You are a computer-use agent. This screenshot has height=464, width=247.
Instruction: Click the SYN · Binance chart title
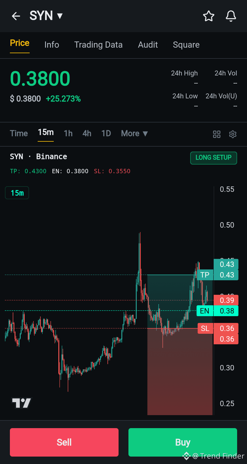39,157
